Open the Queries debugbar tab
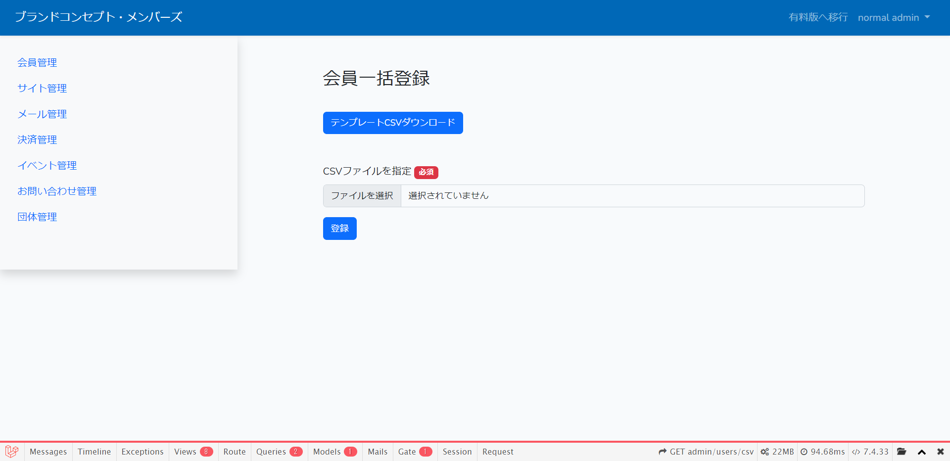950x461 pixels. [x=279, y=452]
